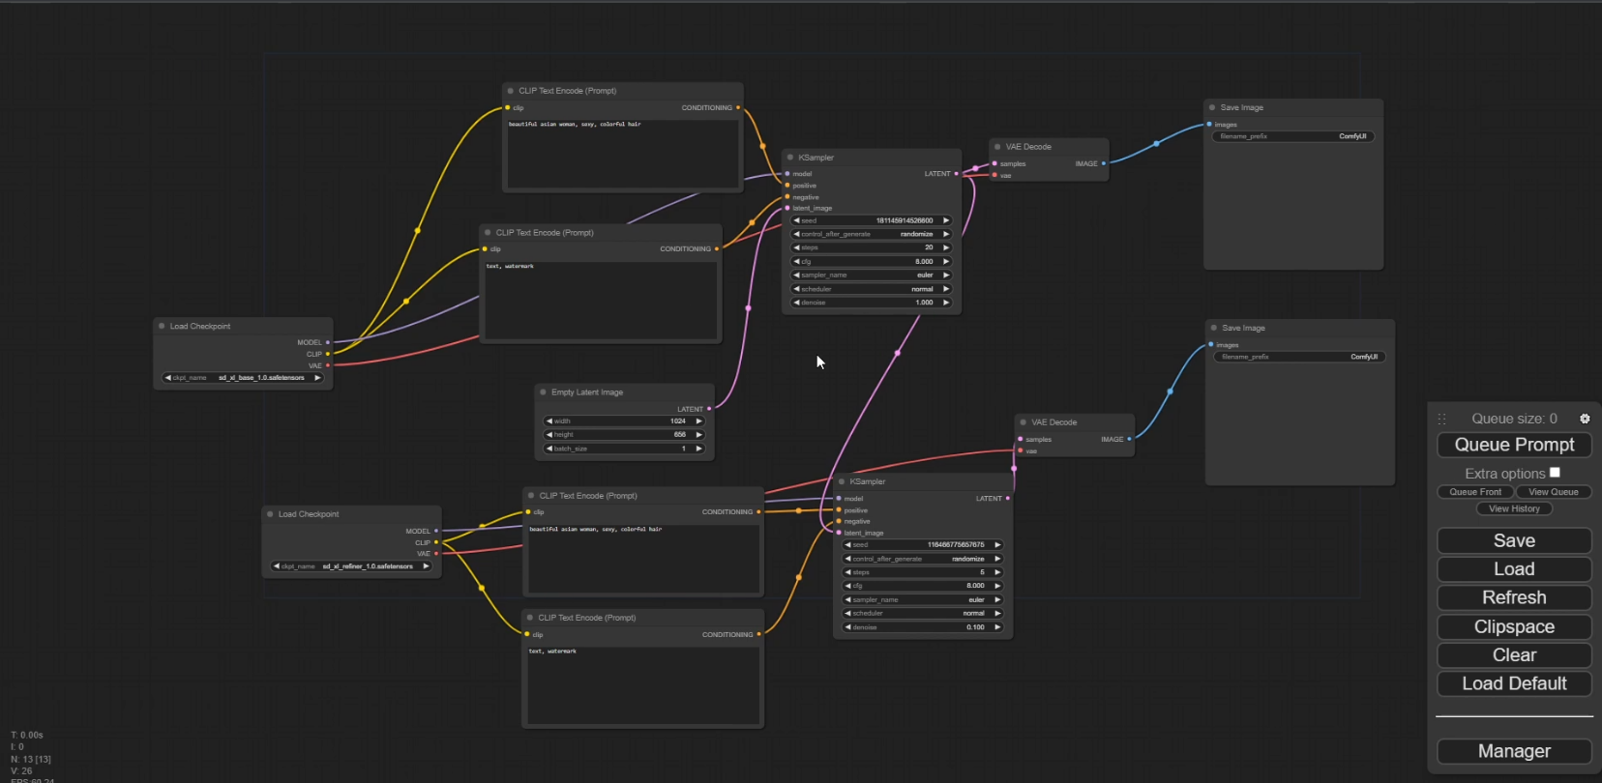
Task: Click CLIP output port of sd_xl_refiner checkpoint
Action: 436,542
